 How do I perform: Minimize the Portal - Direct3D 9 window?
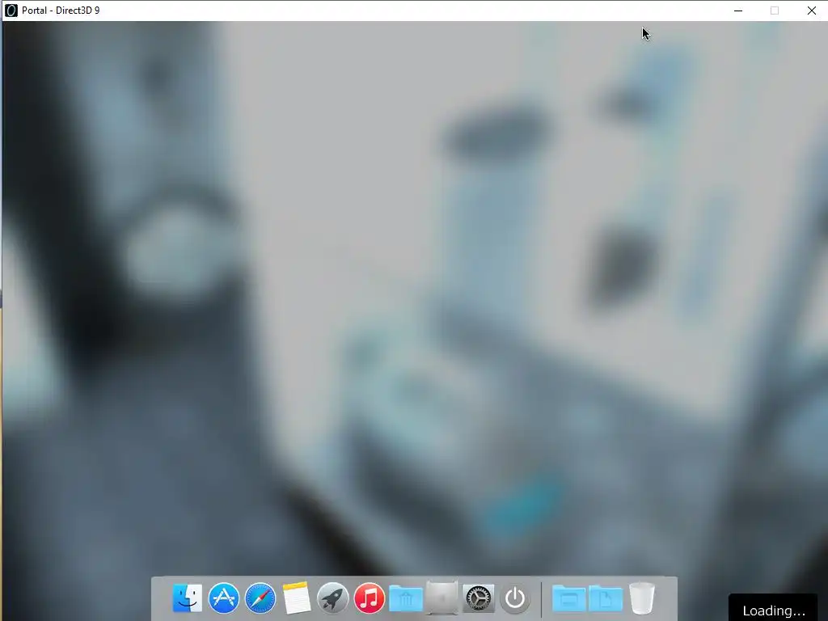point(738,11)
